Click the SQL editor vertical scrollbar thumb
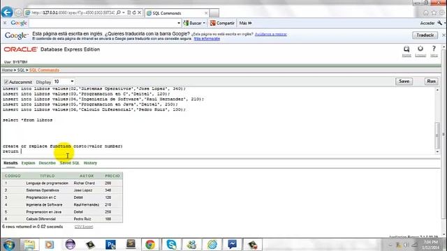Image resolution: width=447 pixels, height=251 pixels. tap(438, 135)
